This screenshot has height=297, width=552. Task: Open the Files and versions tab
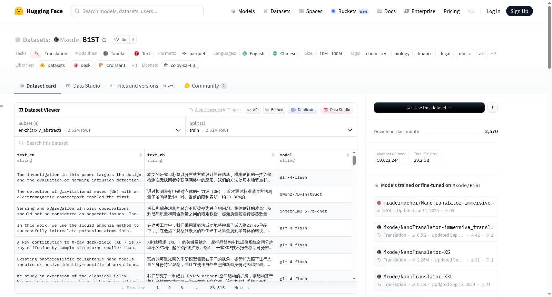coord(142,86)
